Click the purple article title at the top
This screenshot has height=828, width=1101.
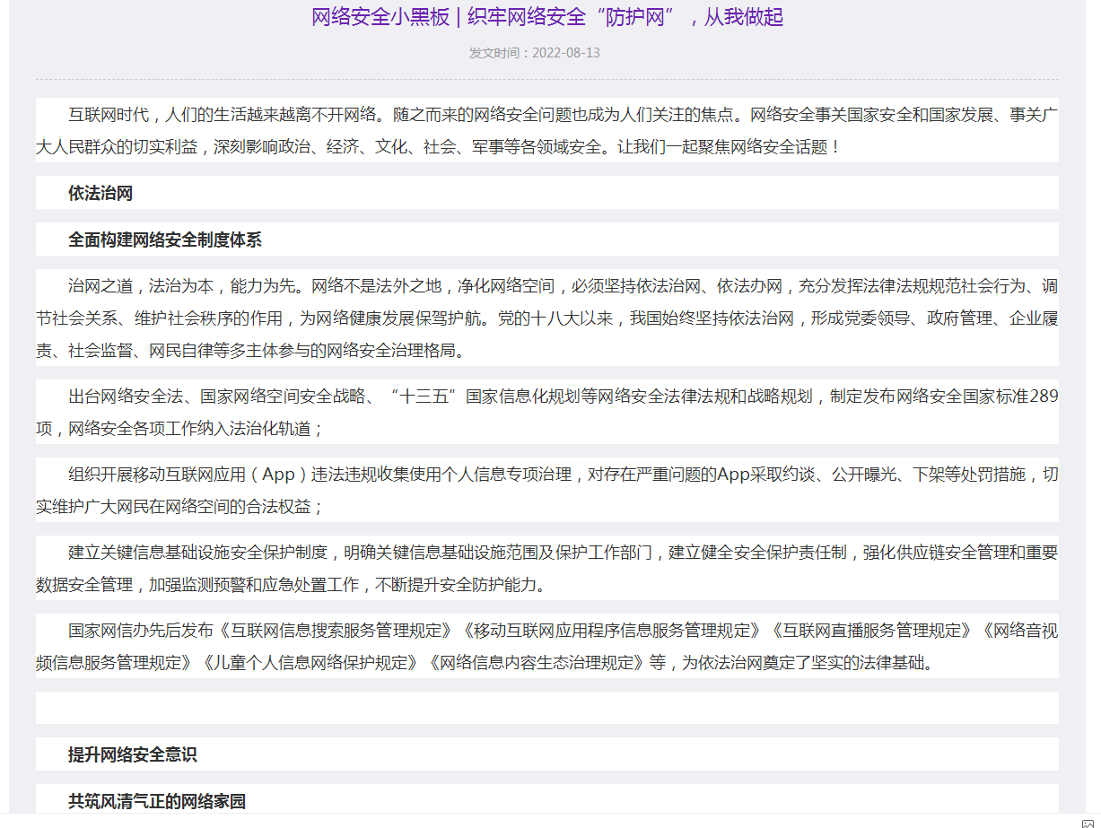[547, 17]
